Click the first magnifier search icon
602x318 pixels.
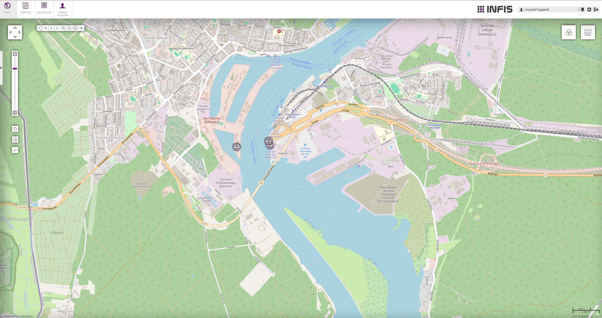coord(63,28)
